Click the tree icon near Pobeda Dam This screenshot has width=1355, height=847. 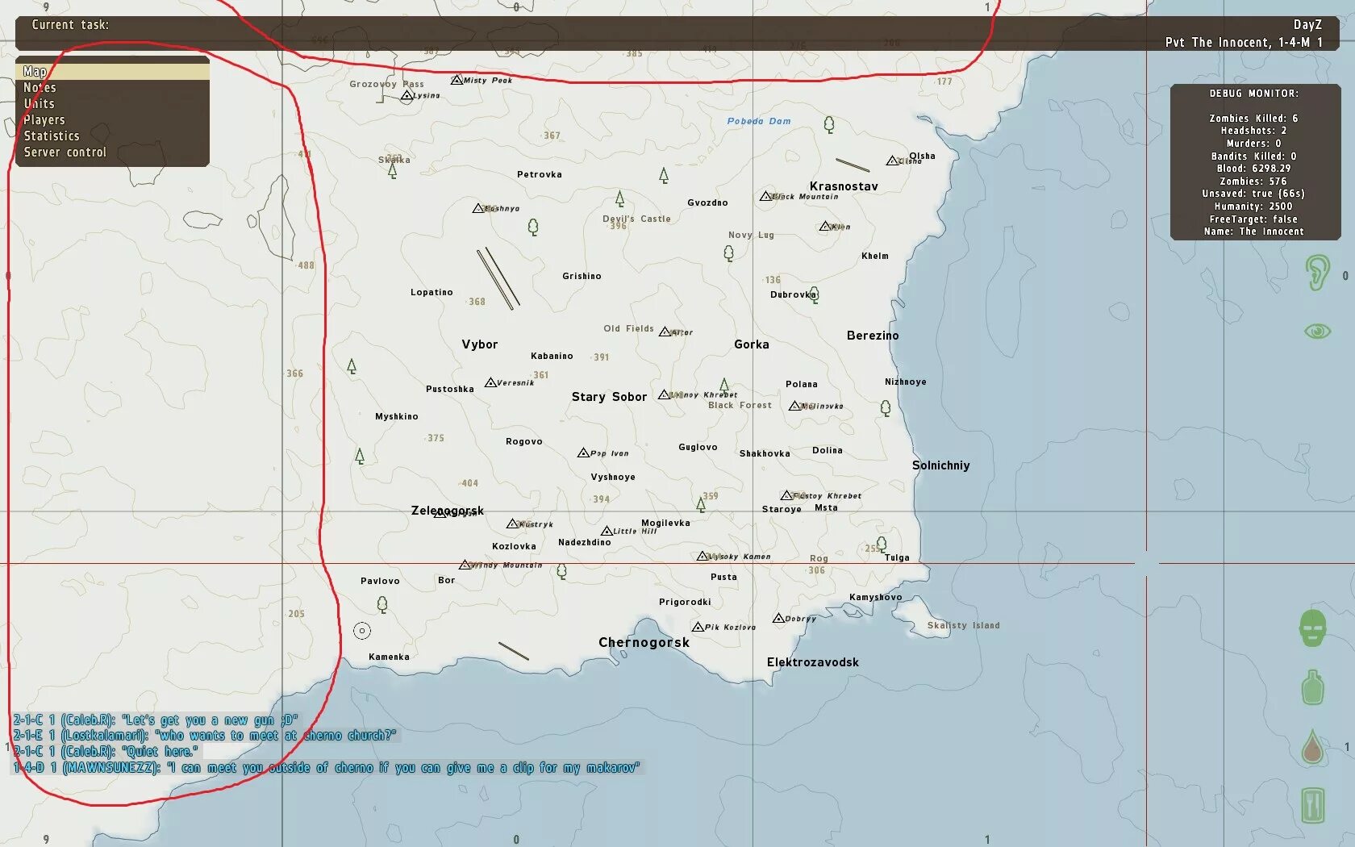pyautogui.click(x=829, y=125)
